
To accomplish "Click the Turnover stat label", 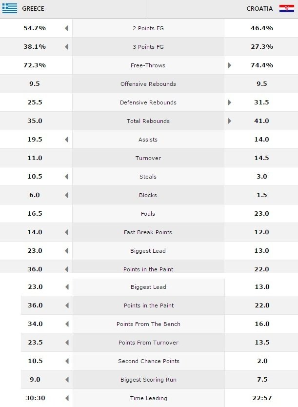I will pos(148,158).
